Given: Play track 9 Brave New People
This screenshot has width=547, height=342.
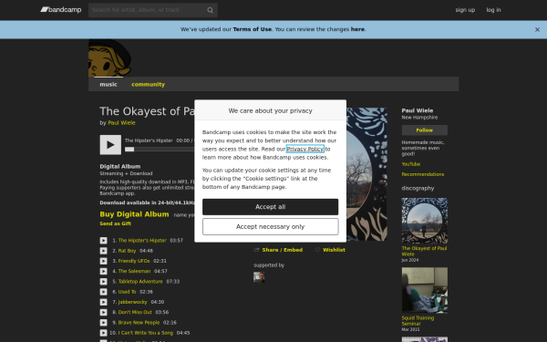Looking at the screenshot, I should point(104,323).
